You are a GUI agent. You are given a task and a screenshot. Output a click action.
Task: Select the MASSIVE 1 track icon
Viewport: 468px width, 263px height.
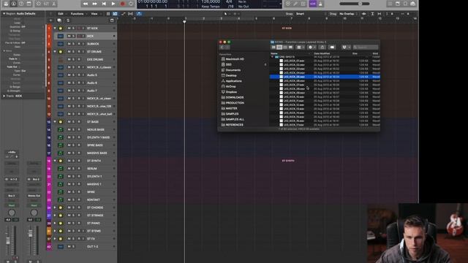tap(61, 184)
